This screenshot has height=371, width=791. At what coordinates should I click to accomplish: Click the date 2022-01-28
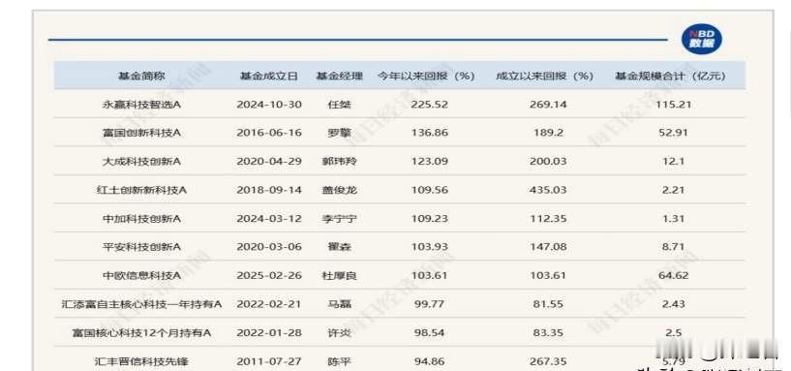click(x=269, y=333)
